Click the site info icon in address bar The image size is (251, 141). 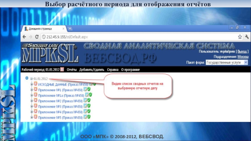[44, 37]
